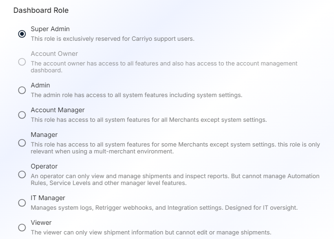
Task: Choose the Admin role radio button
Action: (22, 90)
